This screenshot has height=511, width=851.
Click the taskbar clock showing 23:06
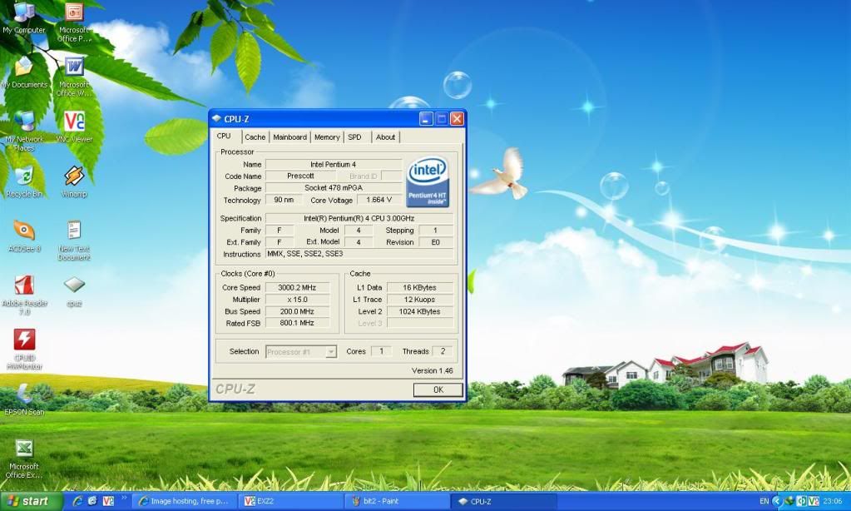pyautogui.click(x=833, y=501)
